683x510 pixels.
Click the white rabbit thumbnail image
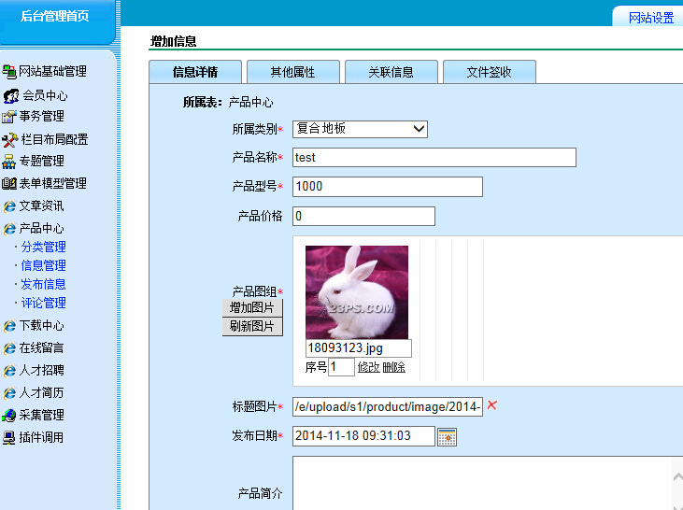357,292
